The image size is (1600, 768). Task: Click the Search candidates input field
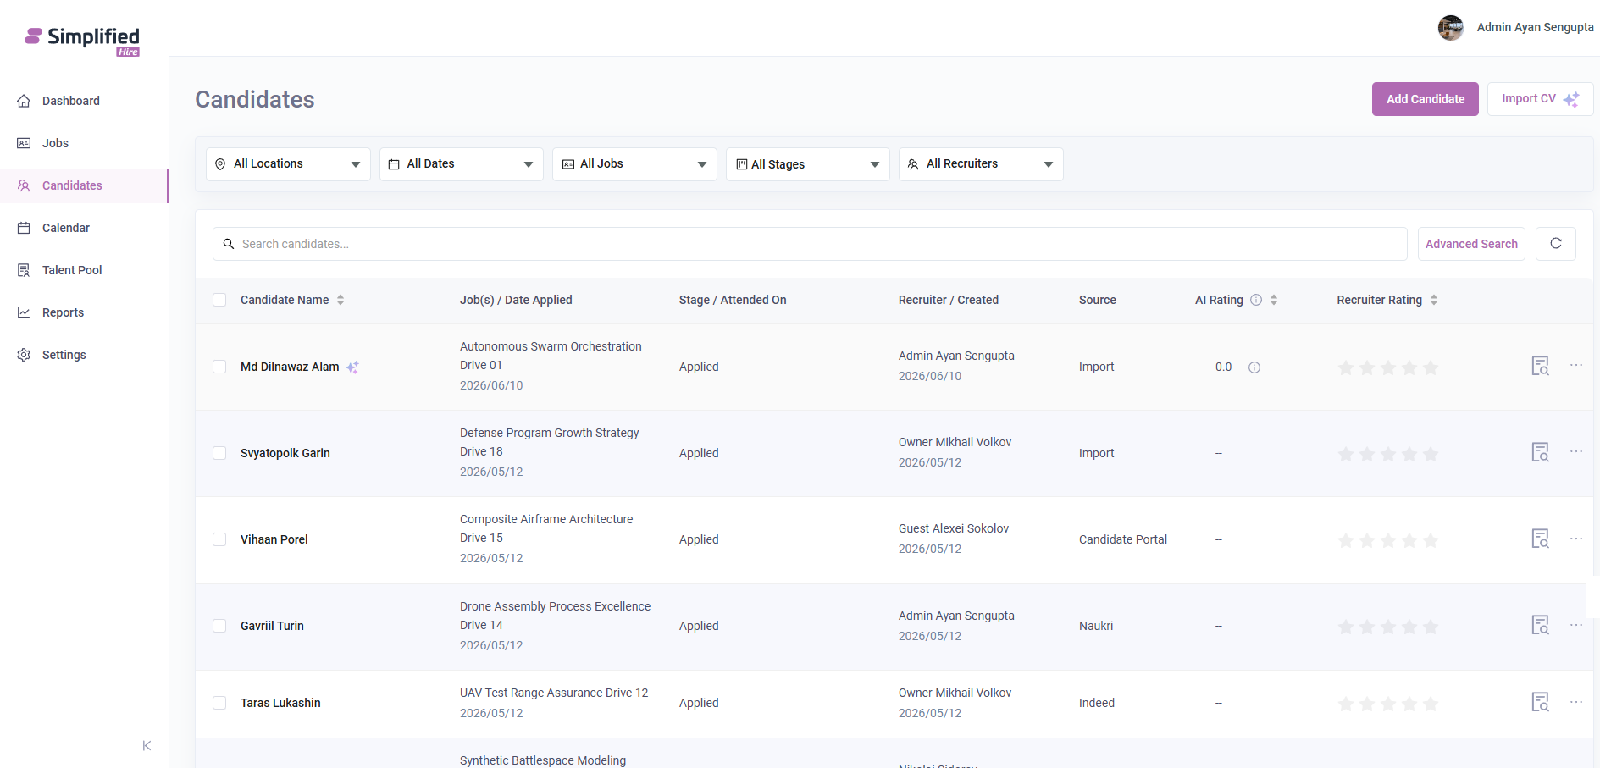pyautogui.click(x=810, y=244)
